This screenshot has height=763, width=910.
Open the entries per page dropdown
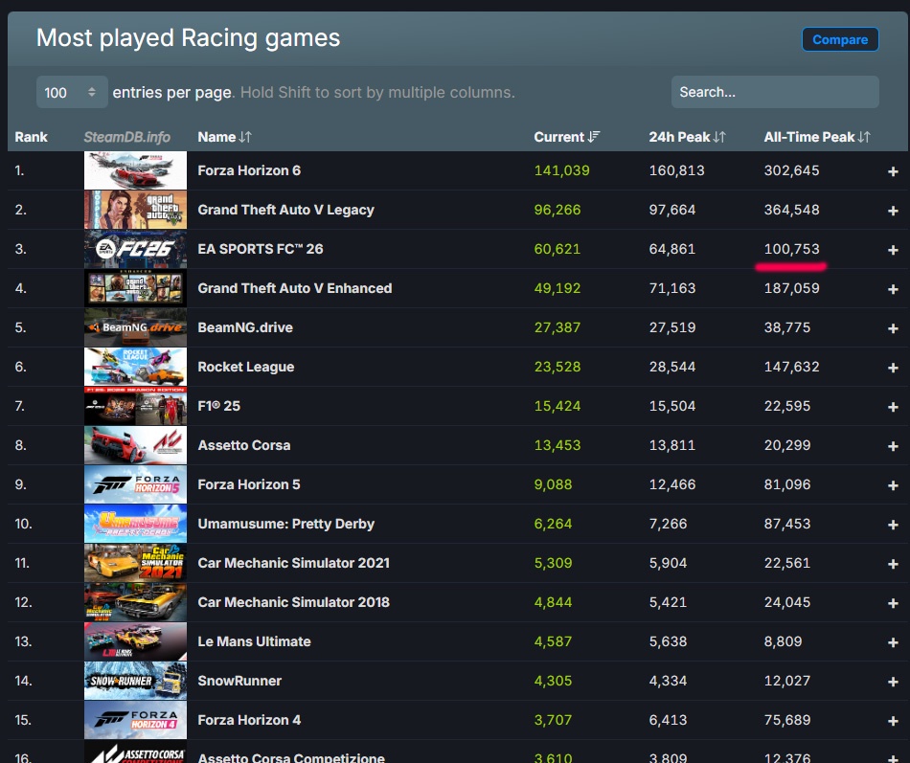(72, 92)
